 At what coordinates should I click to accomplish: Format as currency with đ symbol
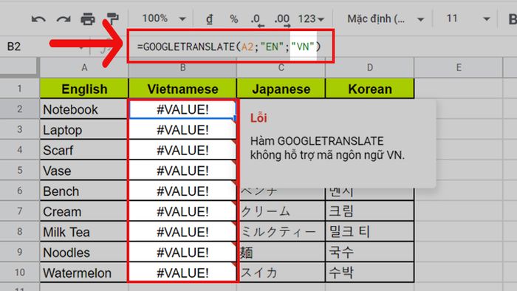209,19
